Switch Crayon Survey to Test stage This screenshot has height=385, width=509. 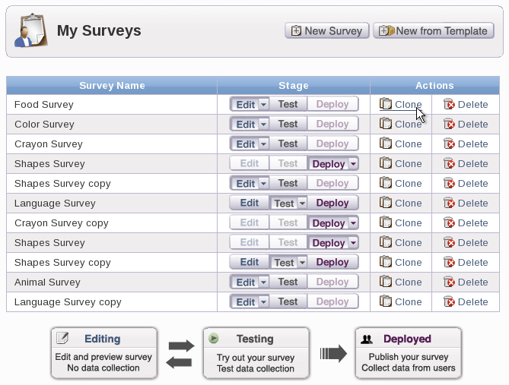coord(288,144)
